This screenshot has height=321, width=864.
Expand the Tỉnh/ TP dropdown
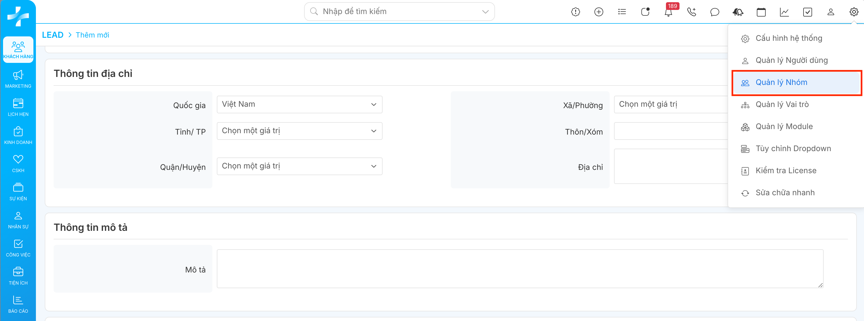tap(299, 131)
